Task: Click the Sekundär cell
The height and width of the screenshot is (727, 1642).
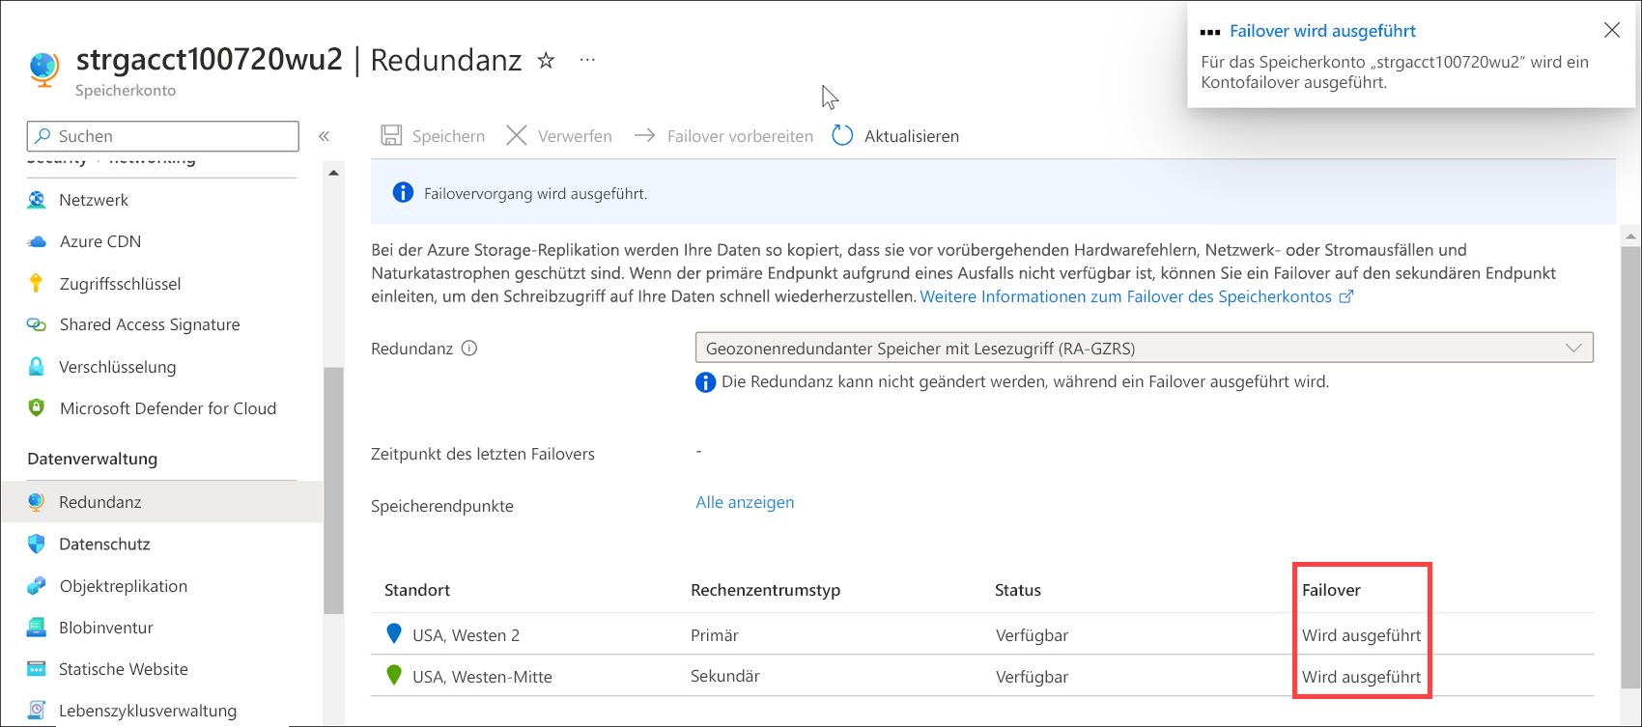Action: tap(725, 676)
